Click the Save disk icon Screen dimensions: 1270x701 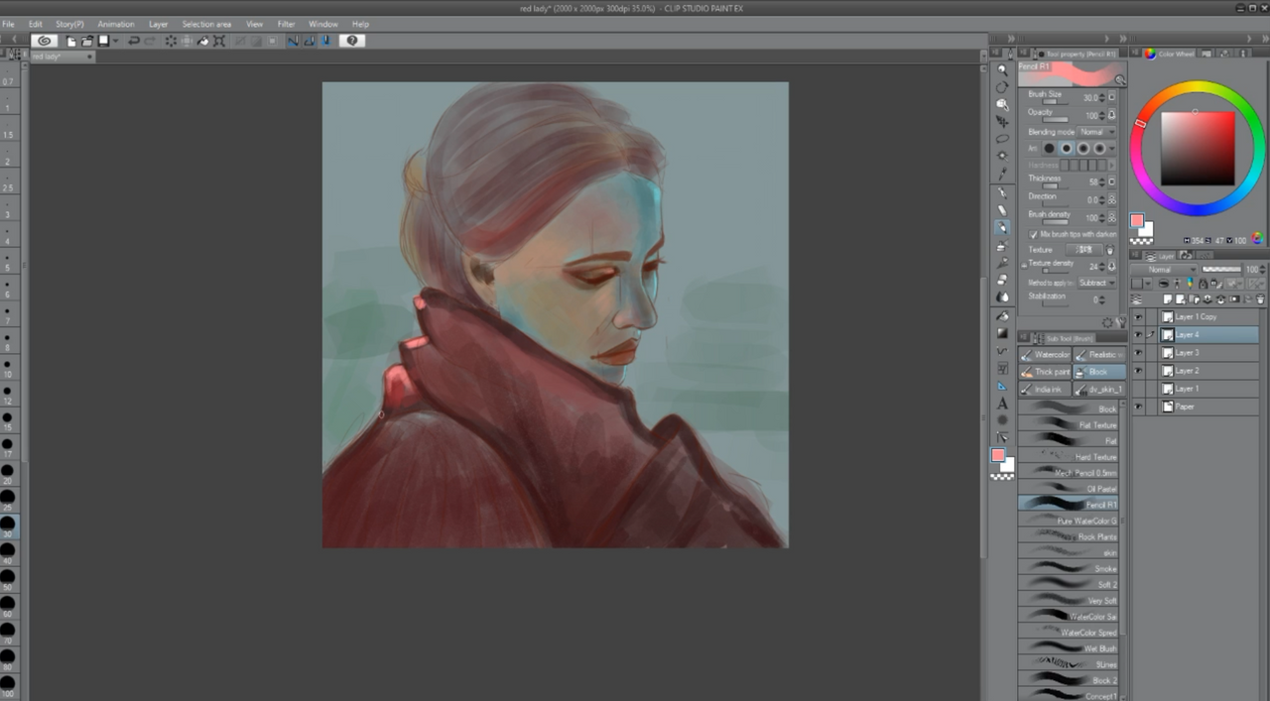[x=103, y=41]
